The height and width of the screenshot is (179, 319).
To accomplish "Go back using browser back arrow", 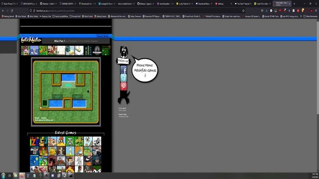I will point(3,10).
